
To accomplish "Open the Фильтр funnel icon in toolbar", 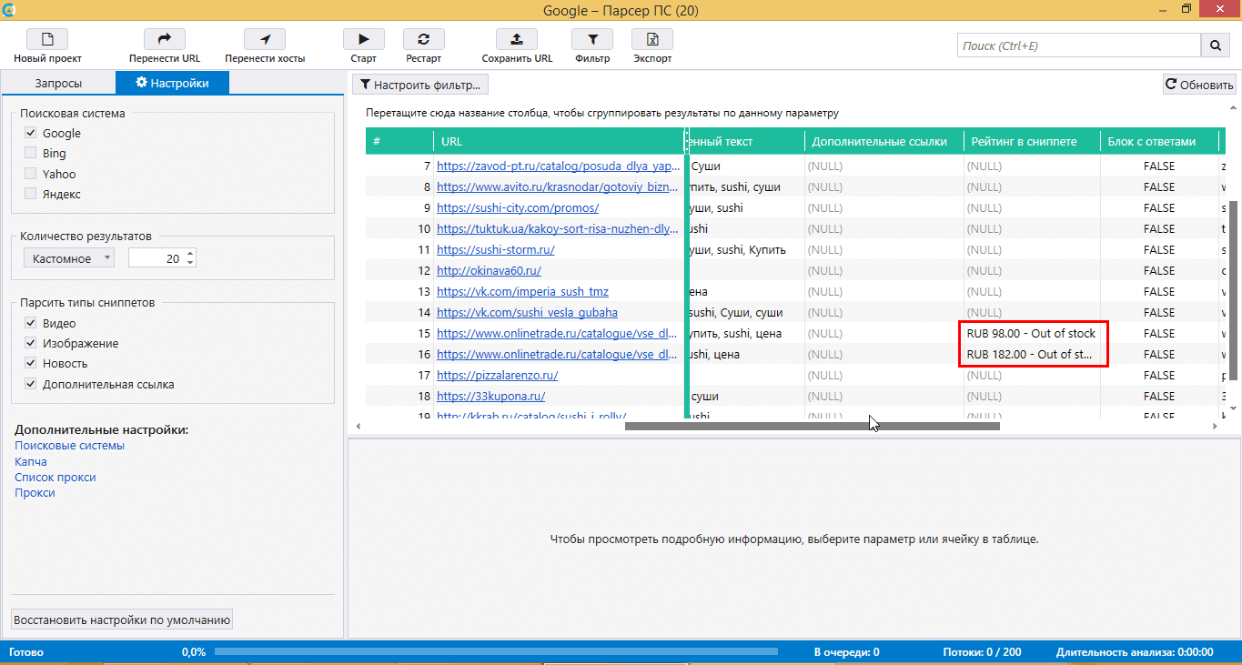I will click(x=592, y=39).
